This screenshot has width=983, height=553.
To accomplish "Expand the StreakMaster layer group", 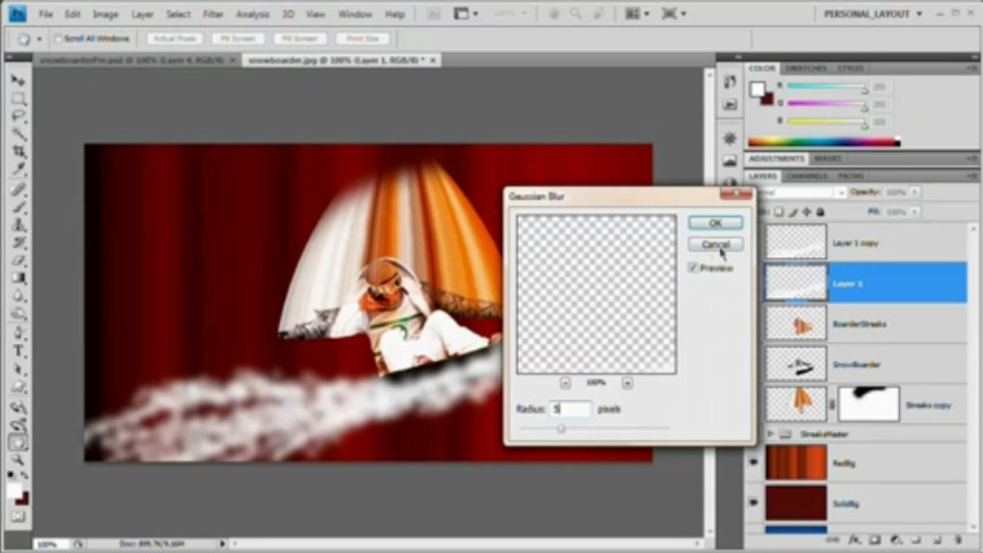I will pos(771,434).
